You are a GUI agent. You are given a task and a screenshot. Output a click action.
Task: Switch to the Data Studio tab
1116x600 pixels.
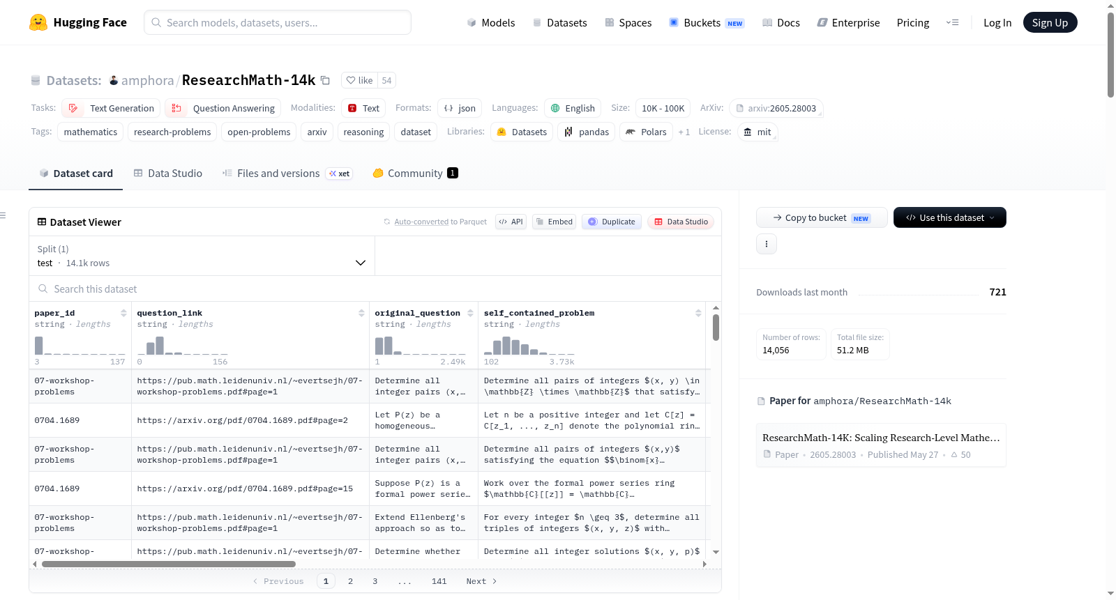(x=168, y=174)
